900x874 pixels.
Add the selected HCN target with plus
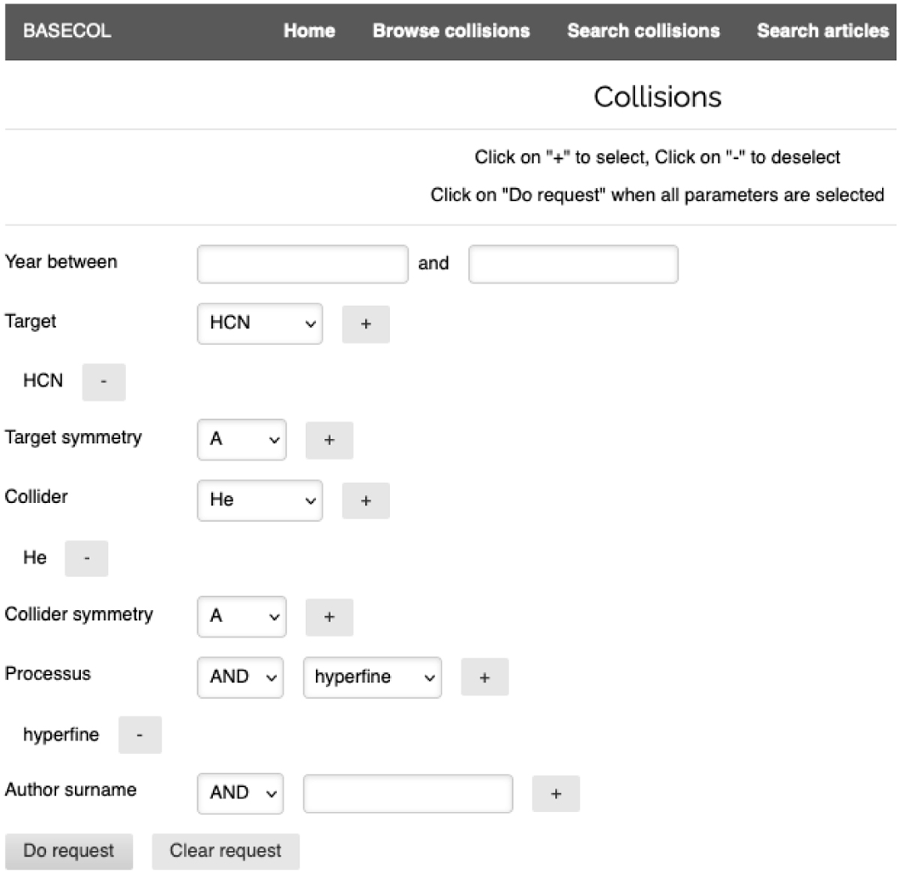(x=365, y=324)
